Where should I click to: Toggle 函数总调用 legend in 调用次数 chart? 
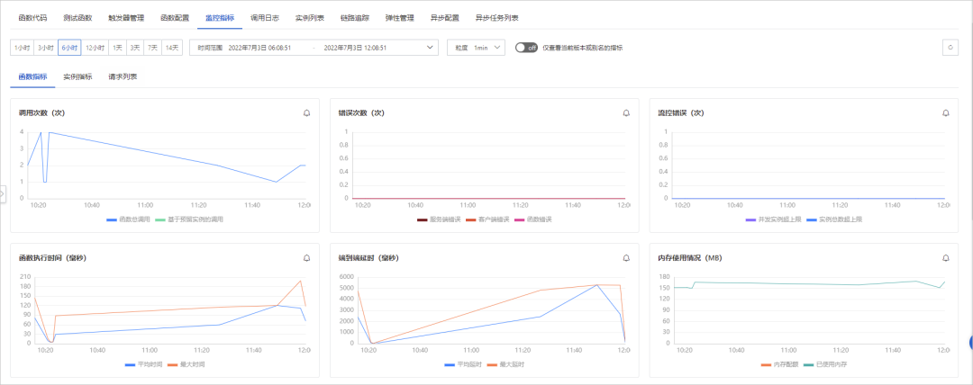[x=125, y=219]
